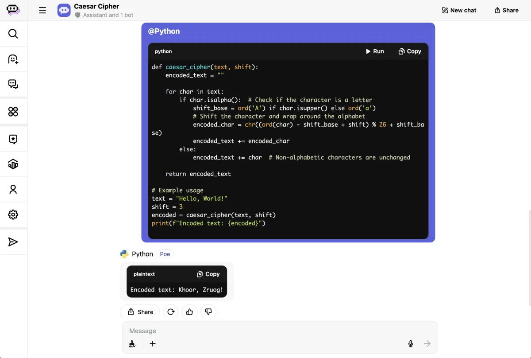Start a New chat

pyautogui.click(x=459, y=10)
